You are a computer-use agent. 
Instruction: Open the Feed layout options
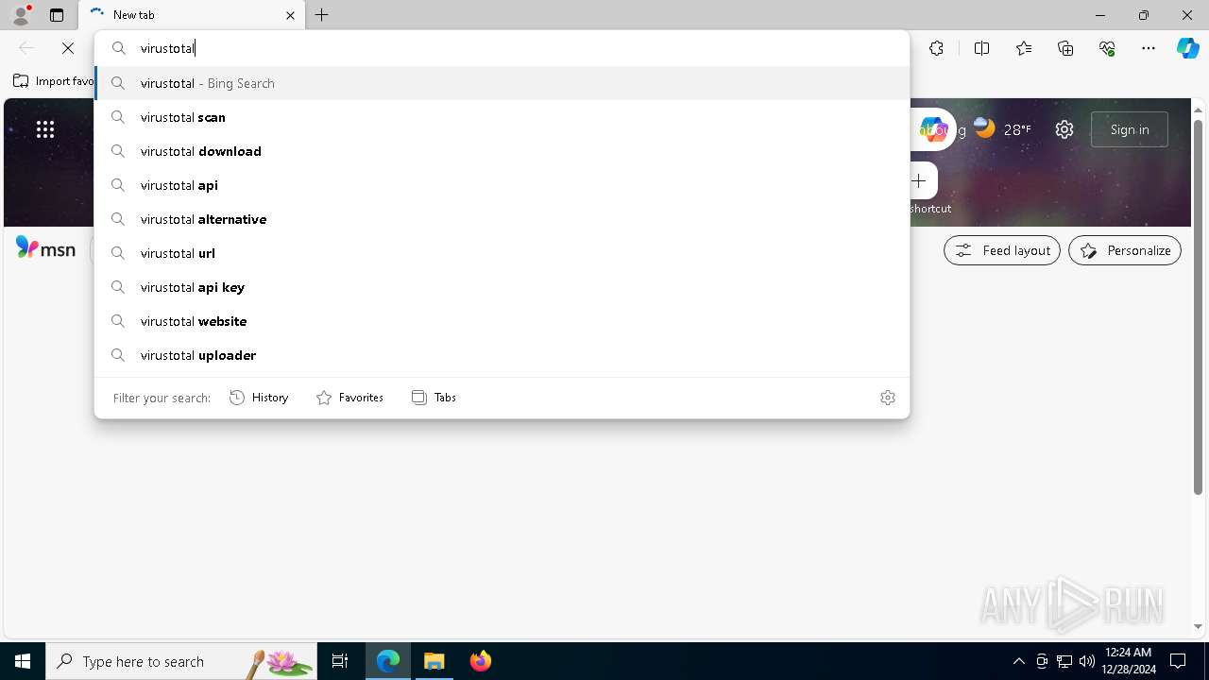click(x=1002, y=250)
